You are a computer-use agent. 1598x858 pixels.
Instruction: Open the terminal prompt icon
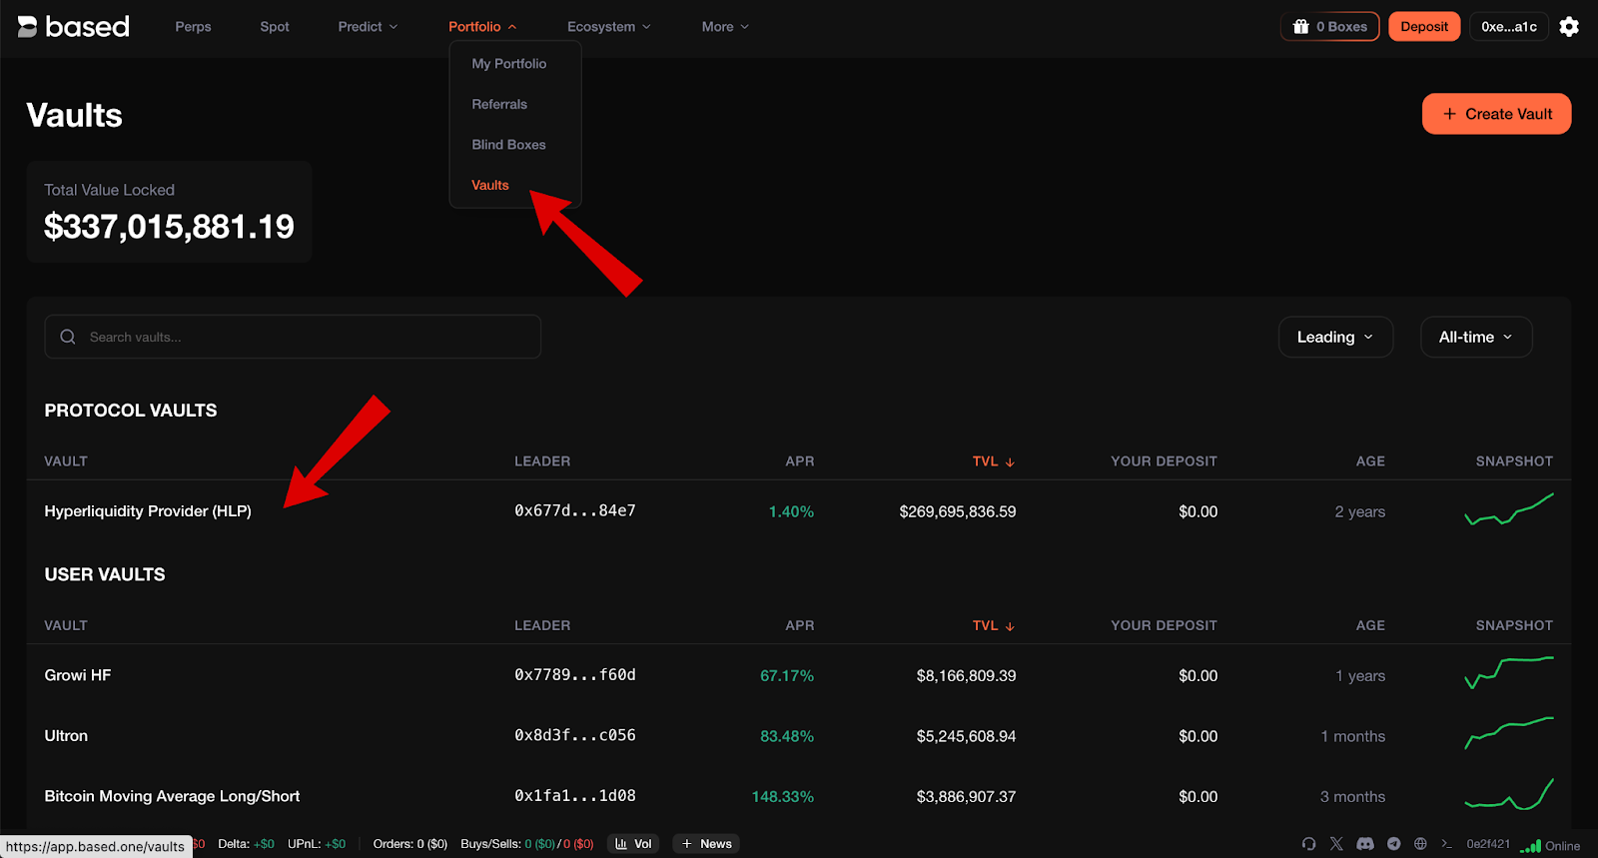tap(1446, 844)
